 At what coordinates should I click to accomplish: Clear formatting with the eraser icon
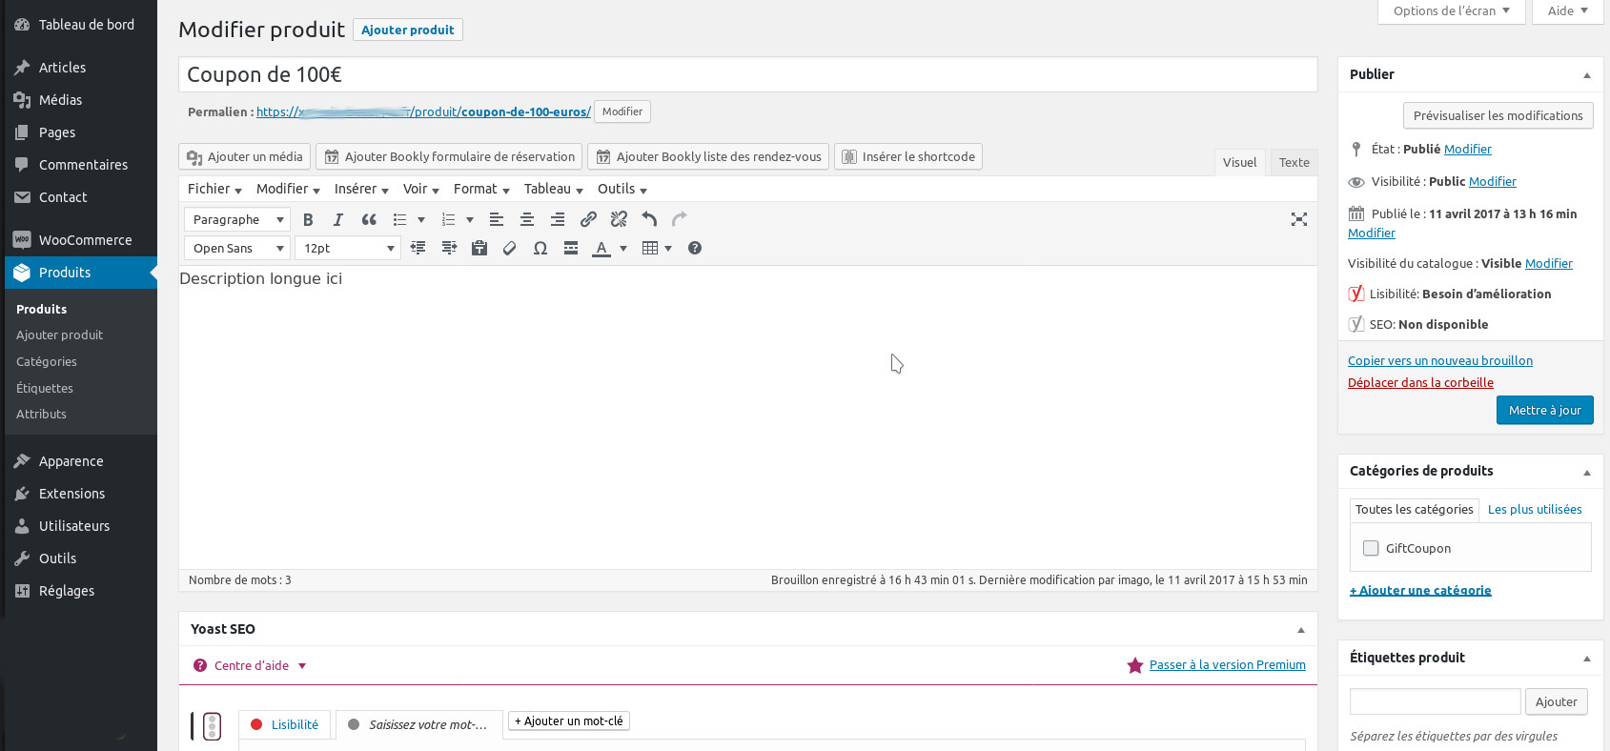tap(509, 249)
